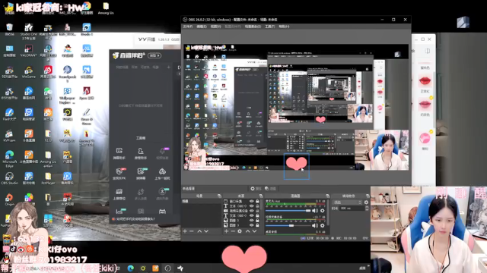Pop out the 混音器 dock panel
The height and width of the screenshot is (273, 487).
coord(327,196)
